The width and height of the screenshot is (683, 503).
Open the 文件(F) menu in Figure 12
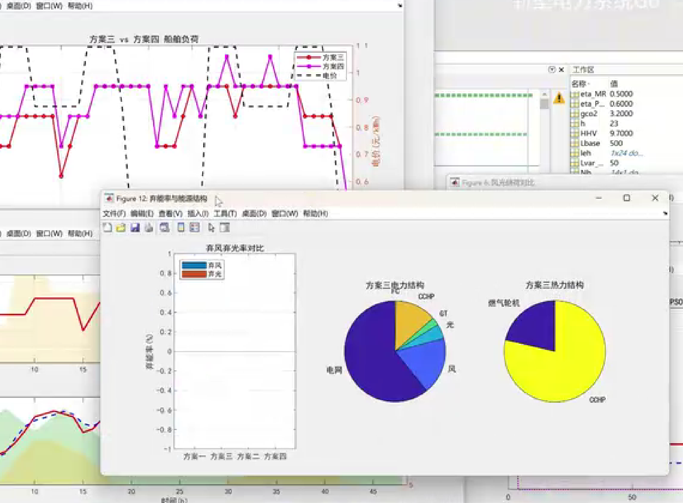[x=114, y=213]
